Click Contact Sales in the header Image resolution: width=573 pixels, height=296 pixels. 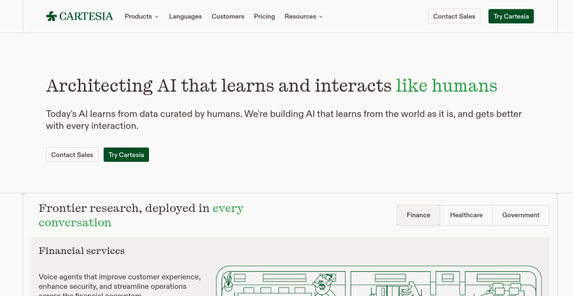[x=454, y=17]
